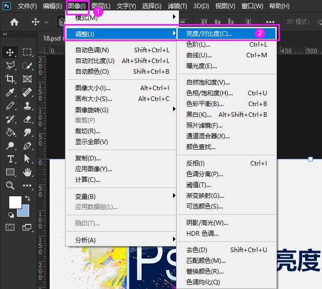This screenshot has height=289, width=322.
Task: Open the white foreground color swatch
Action: (15, 202)
